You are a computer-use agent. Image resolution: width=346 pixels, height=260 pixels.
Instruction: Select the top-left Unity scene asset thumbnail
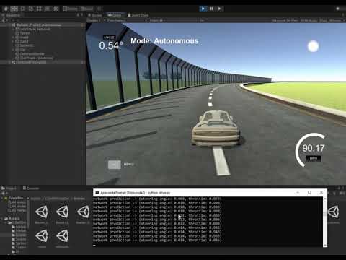coord(42,212)
